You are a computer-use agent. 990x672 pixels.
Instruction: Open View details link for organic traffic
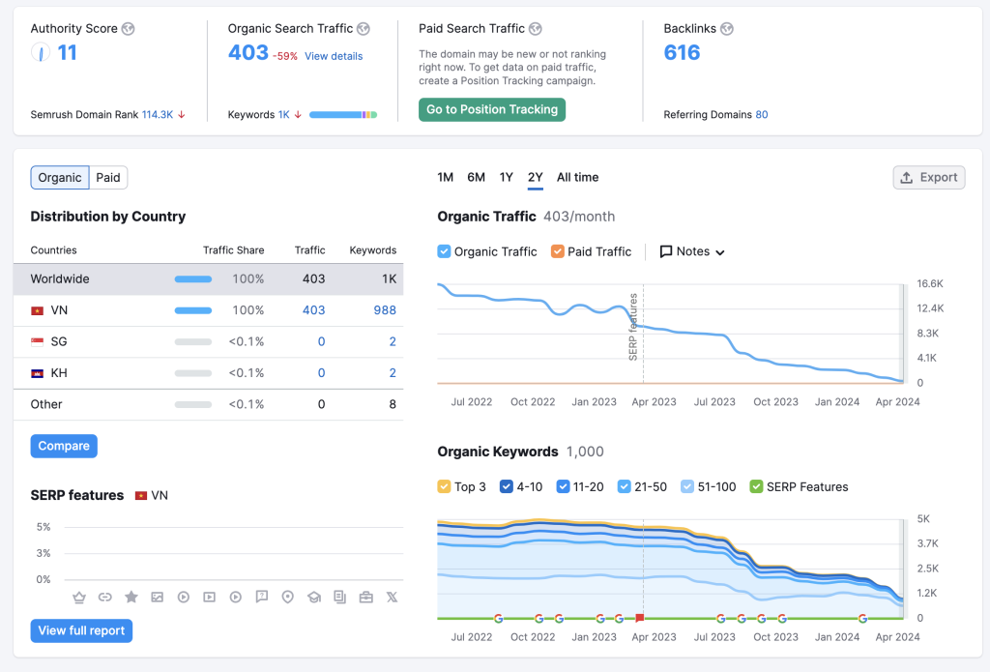tap(334, 56)
